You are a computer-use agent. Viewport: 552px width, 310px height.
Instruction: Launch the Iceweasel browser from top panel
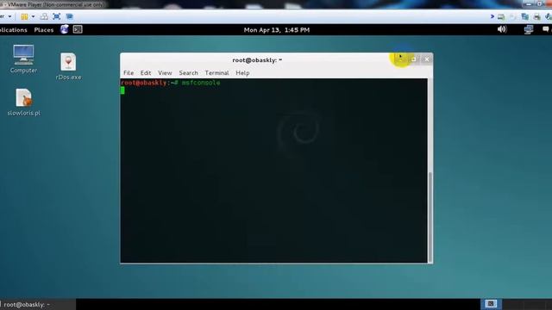pyautogui.click(x=64, y=29)
